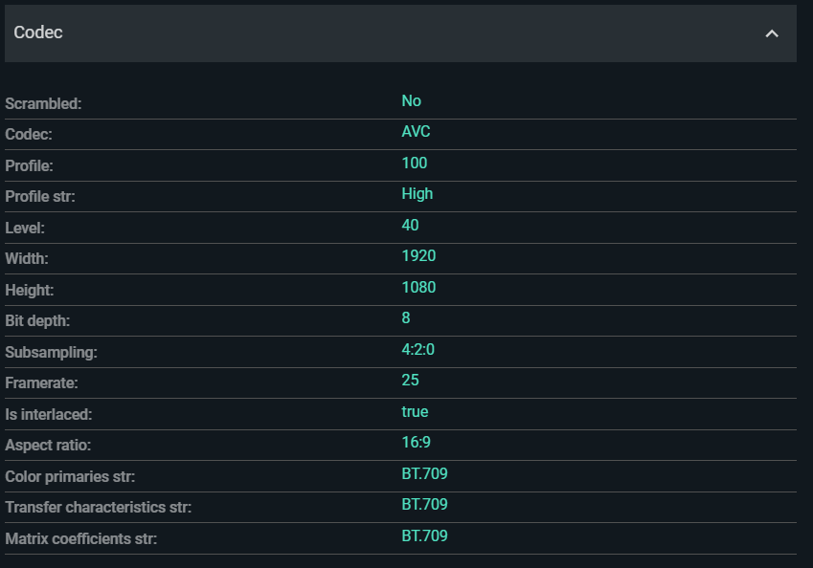Click the "Subsampling:" row label
The height and width of the screenshot is (568, 813).
pos(52,353)
